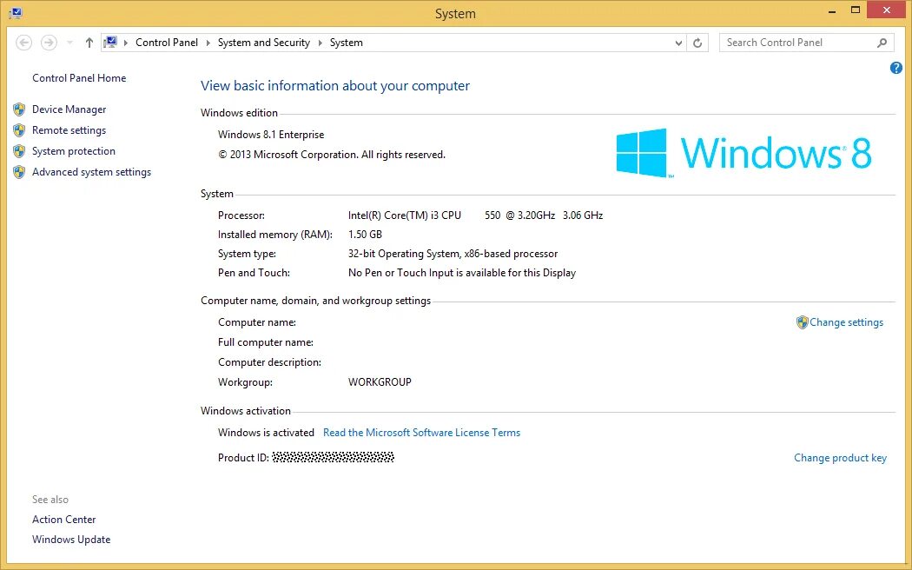Click the Forward navigation arrow
Image resolution: width=912 pixels, height=570 pixels.
click(x=49, y=43)
